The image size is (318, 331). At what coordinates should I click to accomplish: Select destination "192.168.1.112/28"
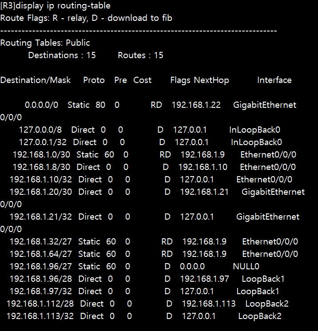(40, 304)
